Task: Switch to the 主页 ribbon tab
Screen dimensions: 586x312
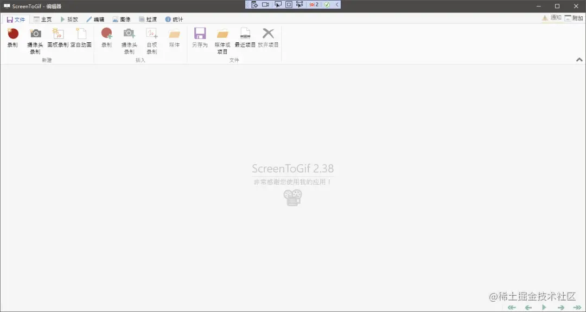Action: 43,19
